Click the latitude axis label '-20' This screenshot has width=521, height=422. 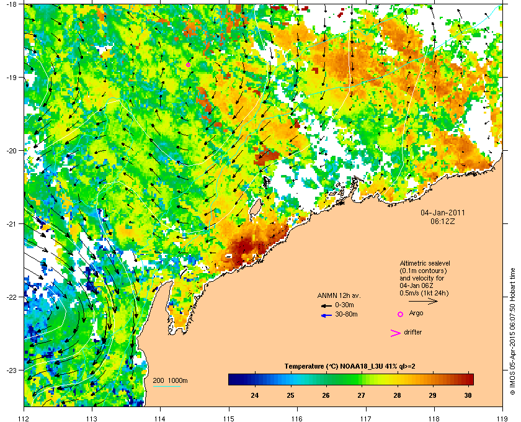coord(11,151)
